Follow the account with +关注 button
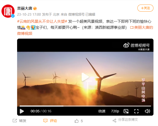The image size is (158, 126). 145,8
